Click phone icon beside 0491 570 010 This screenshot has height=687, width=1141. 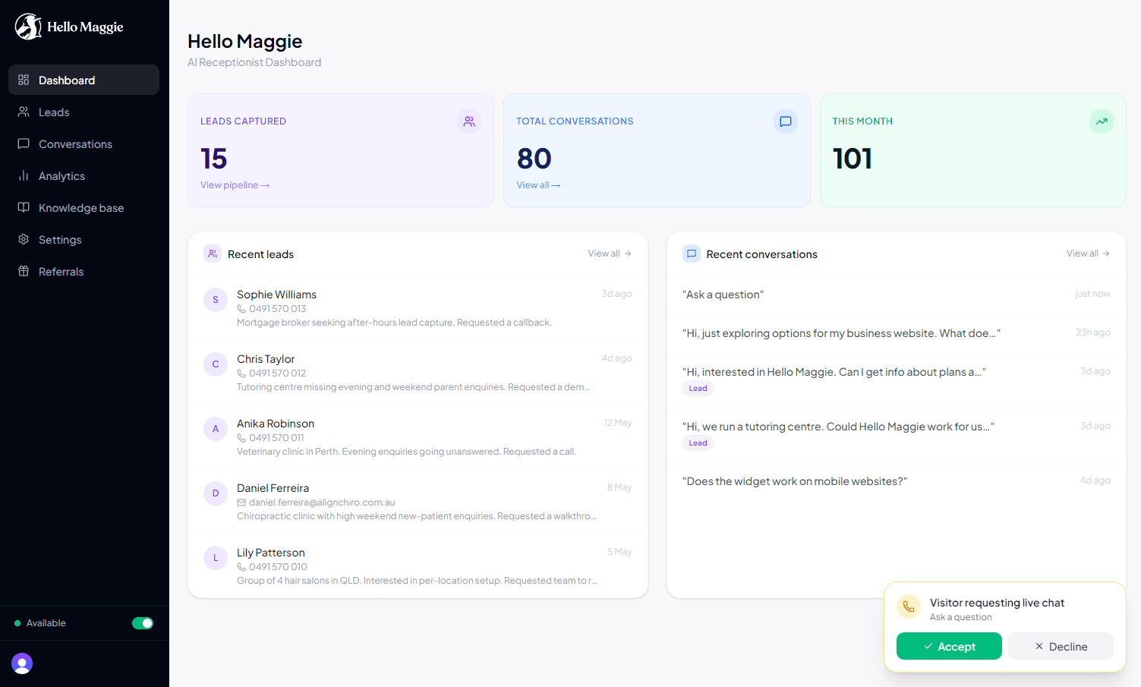coord(241,567)
